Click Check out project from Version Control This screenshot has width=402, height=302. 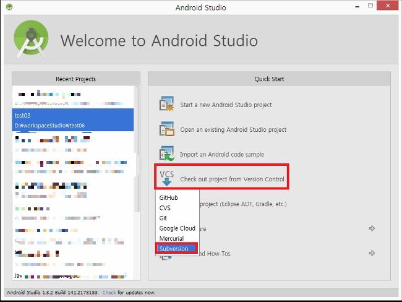[x=233, y=179]
